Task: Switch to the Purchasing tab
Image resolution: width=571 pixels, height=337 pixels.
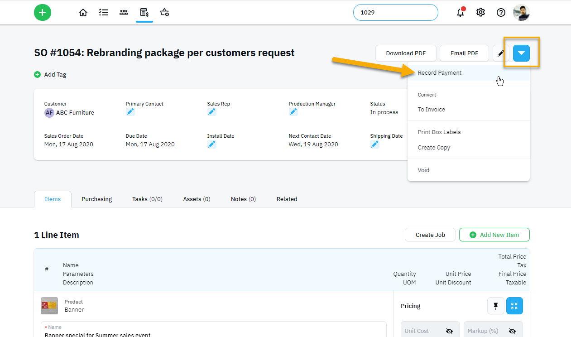Action: [96, 199]
